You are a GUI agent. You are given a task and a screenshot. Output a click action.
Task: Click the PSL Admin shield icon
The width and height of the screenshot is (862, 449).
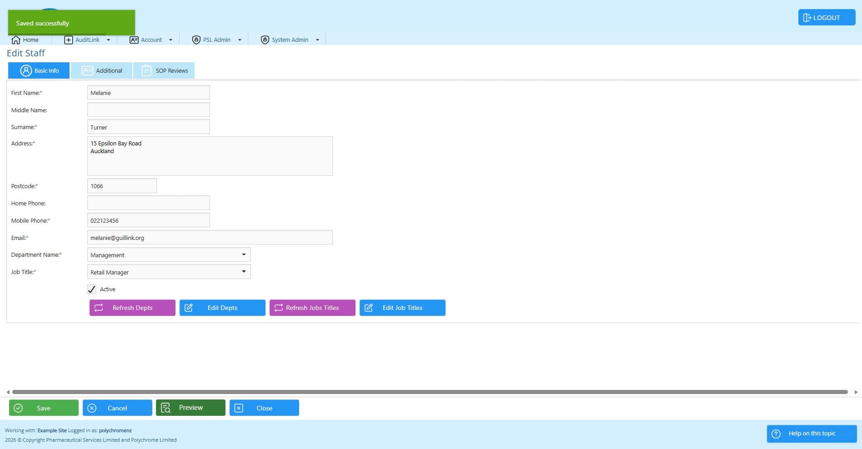pos(196,40)
